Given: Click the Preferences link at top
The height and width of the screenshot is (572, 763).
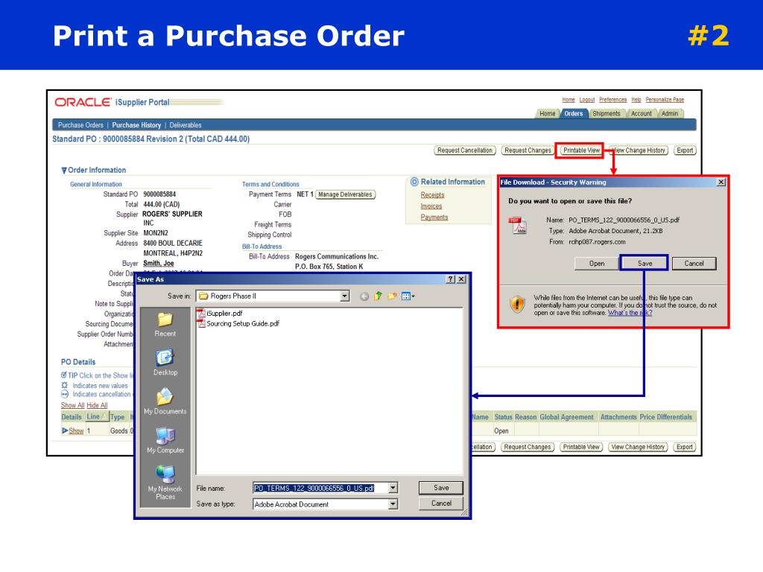Looking at the screenshot, I should click(612, 99).
